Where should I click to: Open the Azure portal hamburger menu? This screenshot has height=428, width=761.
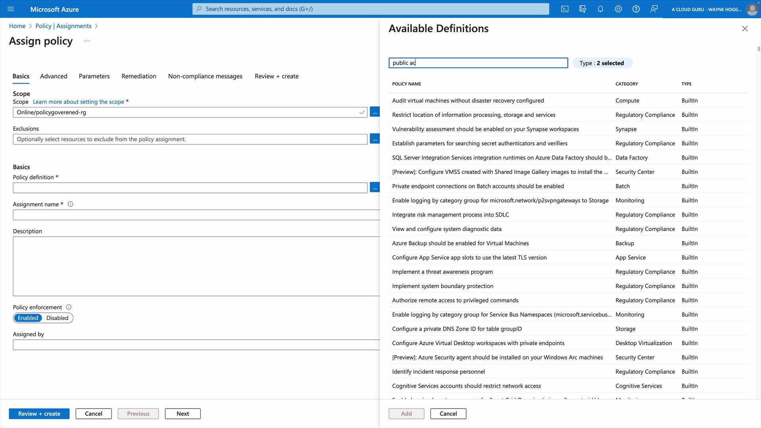[x=11, y=9]
